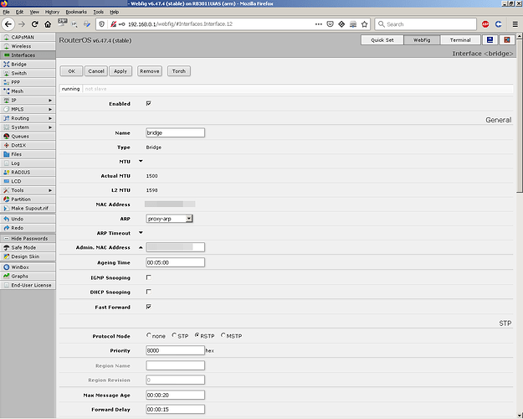Image resolution: width=523 pixels, height=419 pixels.
Task: Click the Torch button
Action: tap(179, 71)
